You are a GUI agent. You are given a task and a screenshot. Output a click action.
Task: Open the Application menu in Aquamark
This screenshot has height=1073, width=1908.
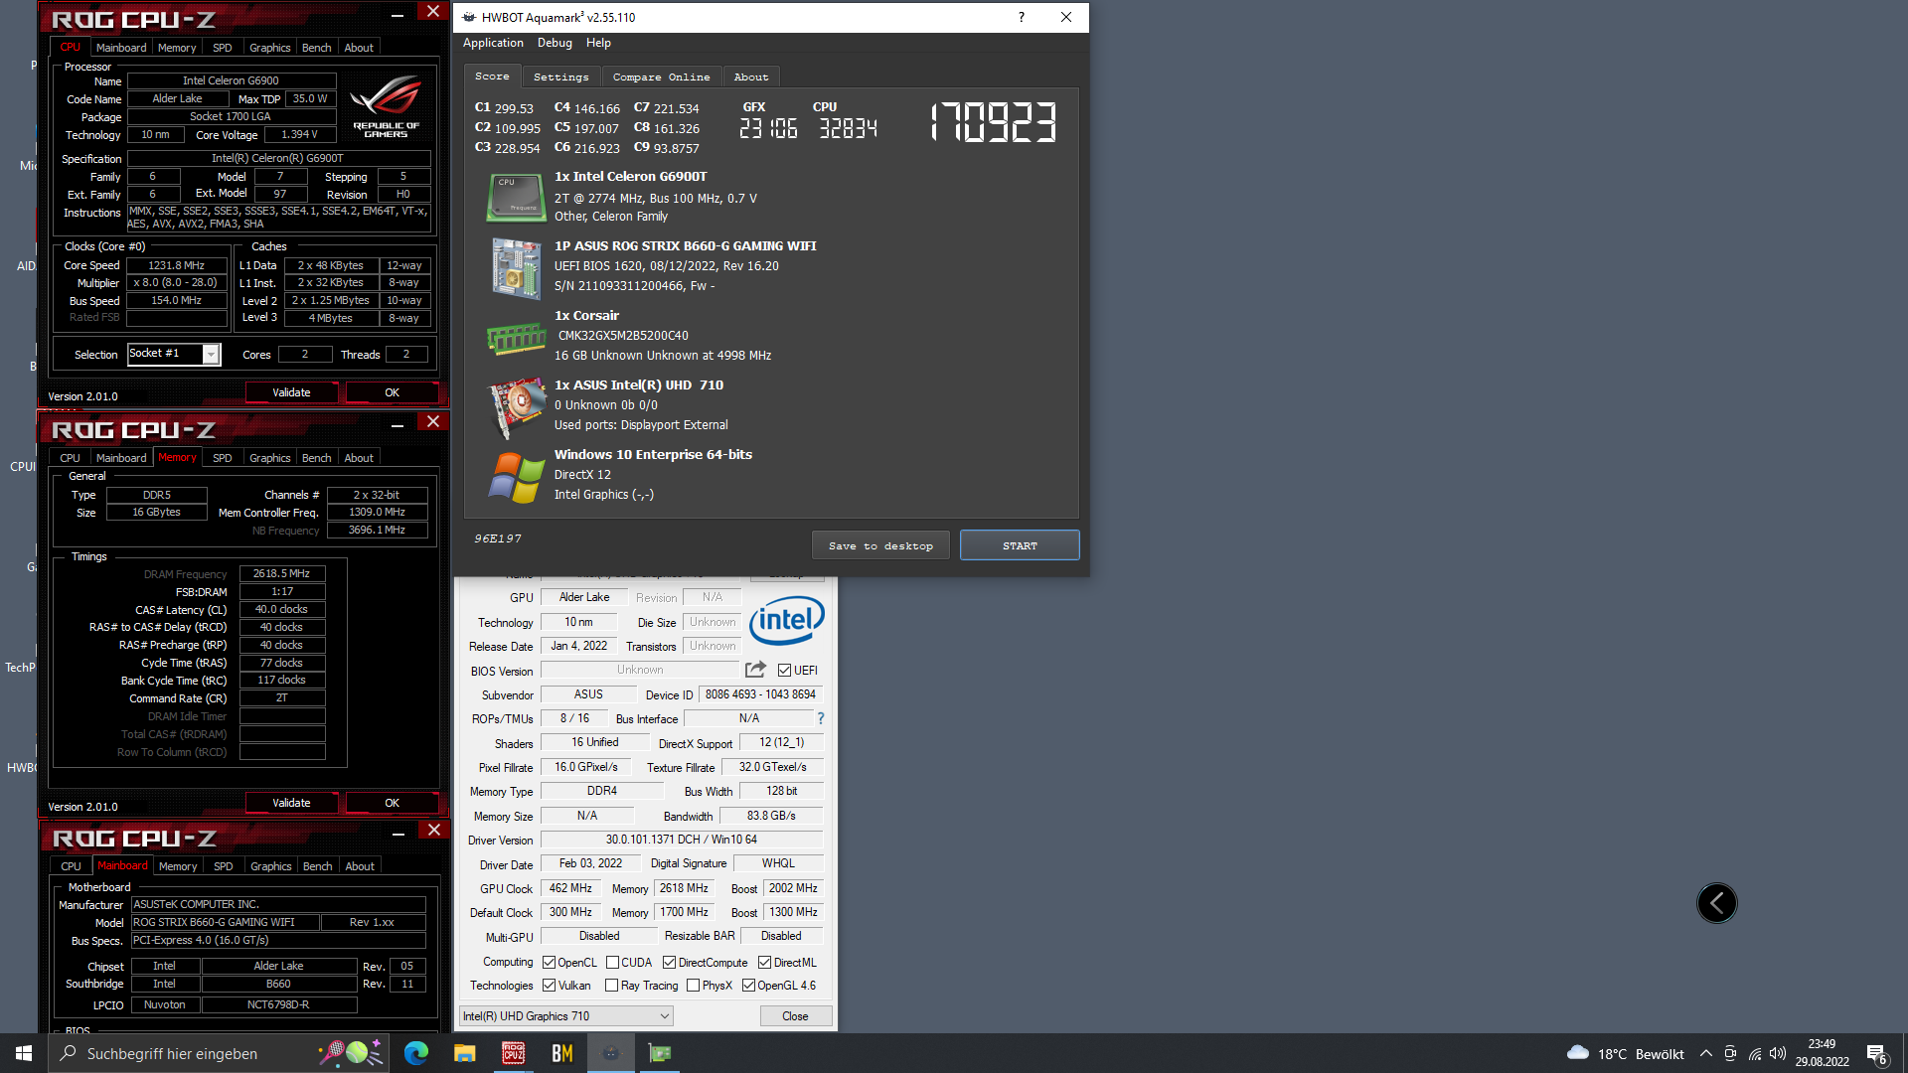point(493,43)
